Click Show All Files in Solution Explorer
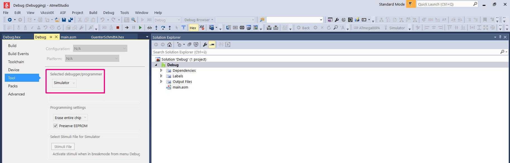 coord(196,45)
